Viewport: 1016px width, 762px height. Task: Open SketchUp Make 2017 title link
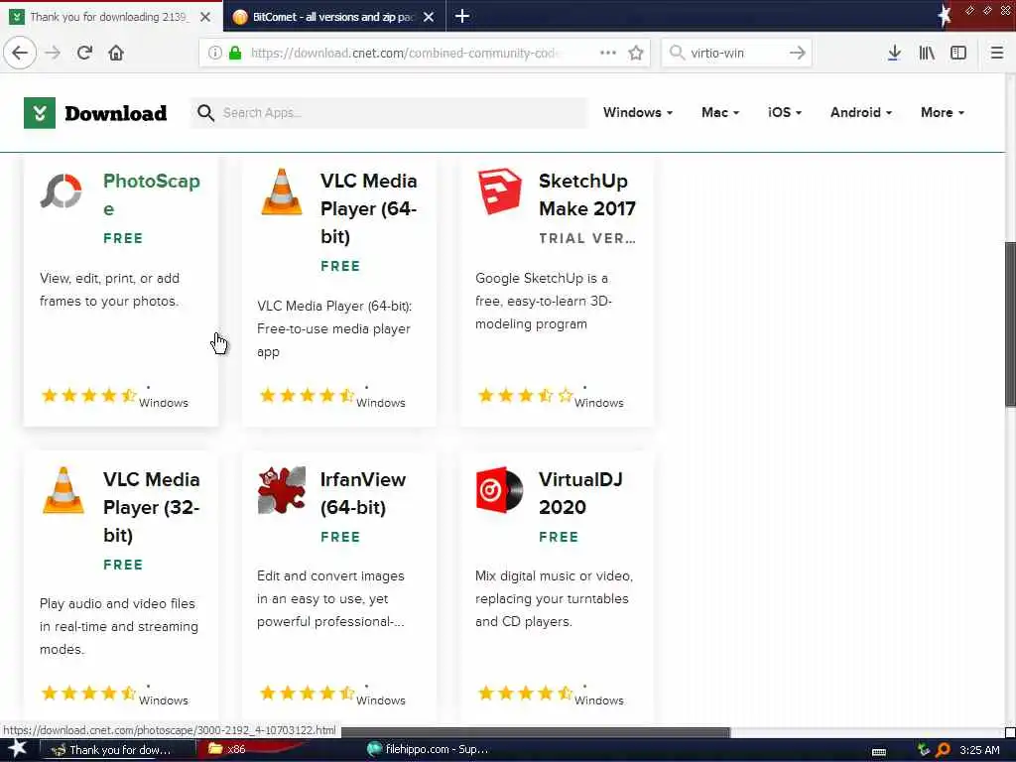[587, 194]
